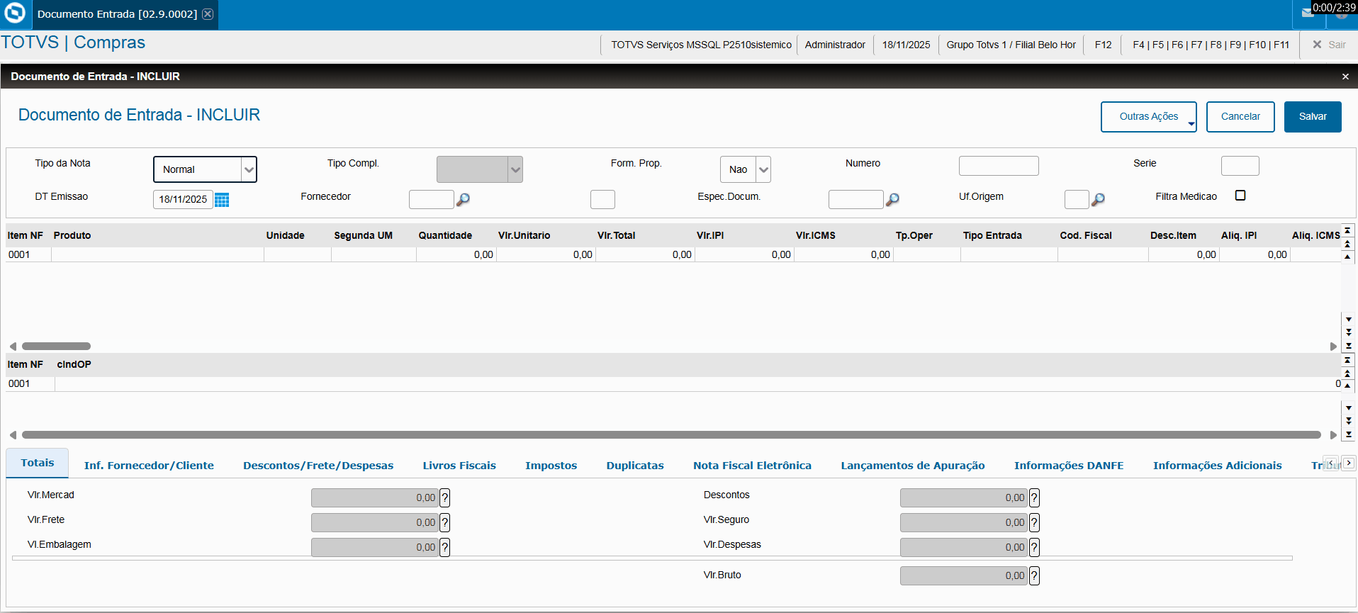This screenshot has height=613, width=1358.
Task: Expand the Outras Ações menu button
Action: (x=1149, y=117)
